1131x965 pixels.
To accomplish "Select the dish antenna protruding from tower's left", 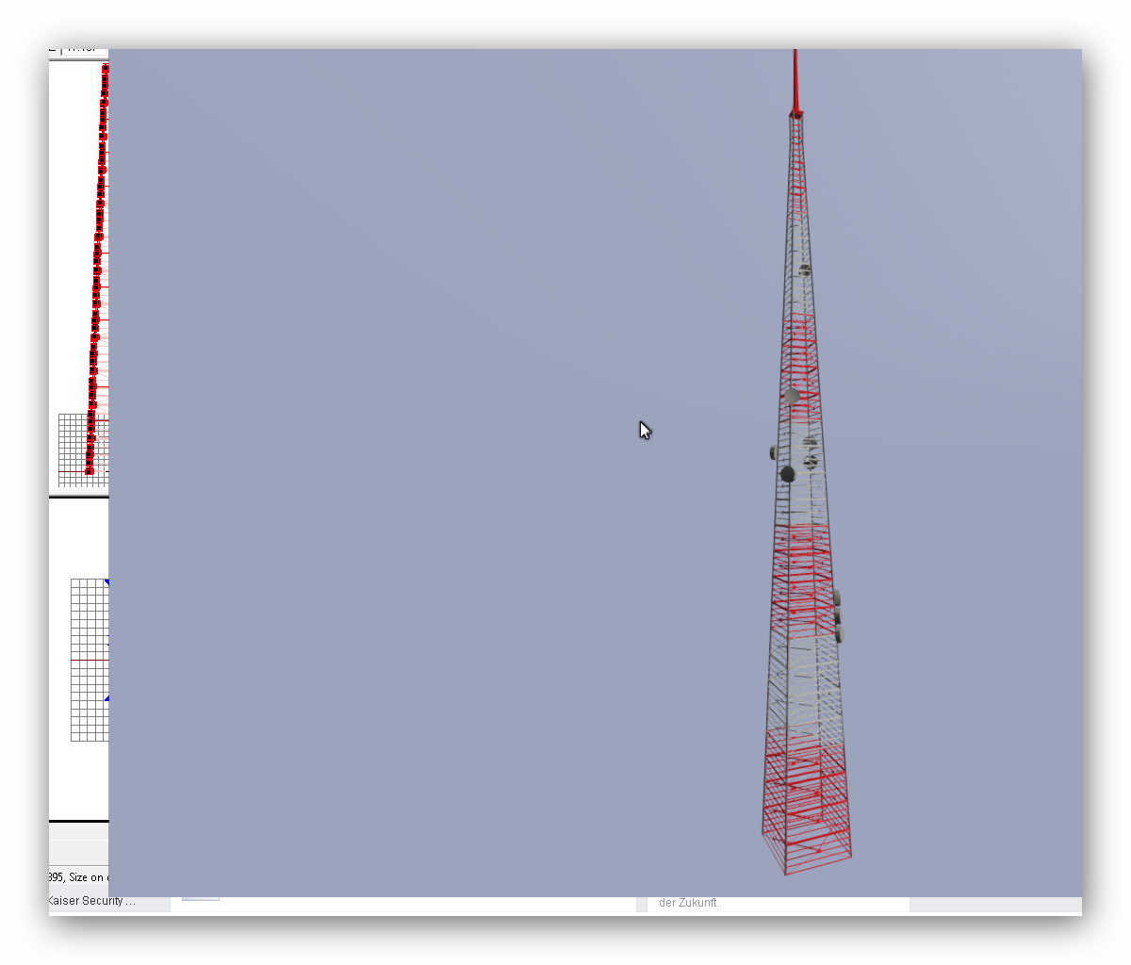I will 774,453.
